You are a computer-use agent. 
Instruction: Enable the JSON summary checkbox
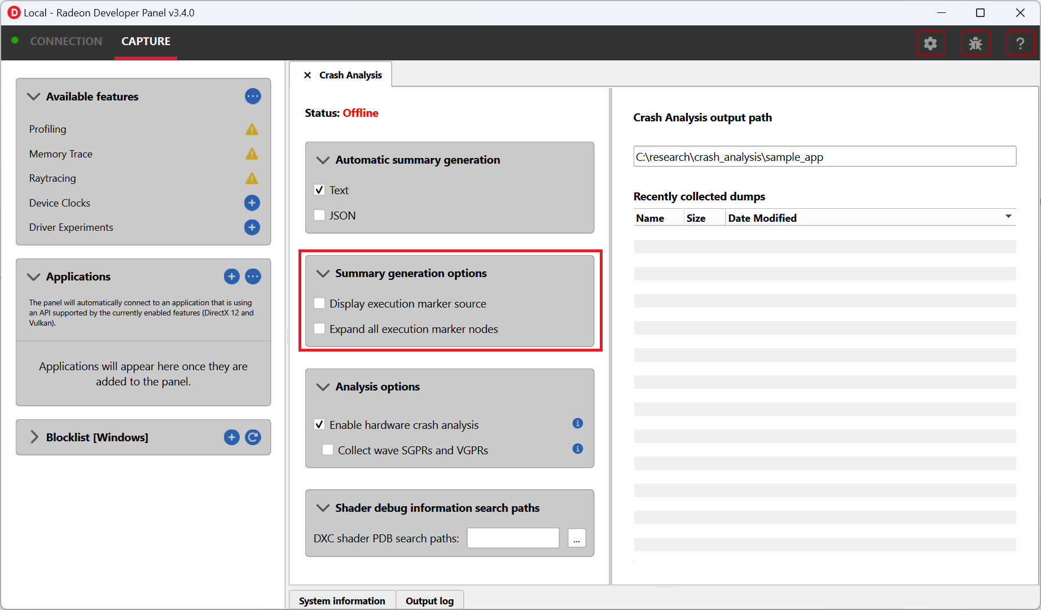click(x=319, y=216)
